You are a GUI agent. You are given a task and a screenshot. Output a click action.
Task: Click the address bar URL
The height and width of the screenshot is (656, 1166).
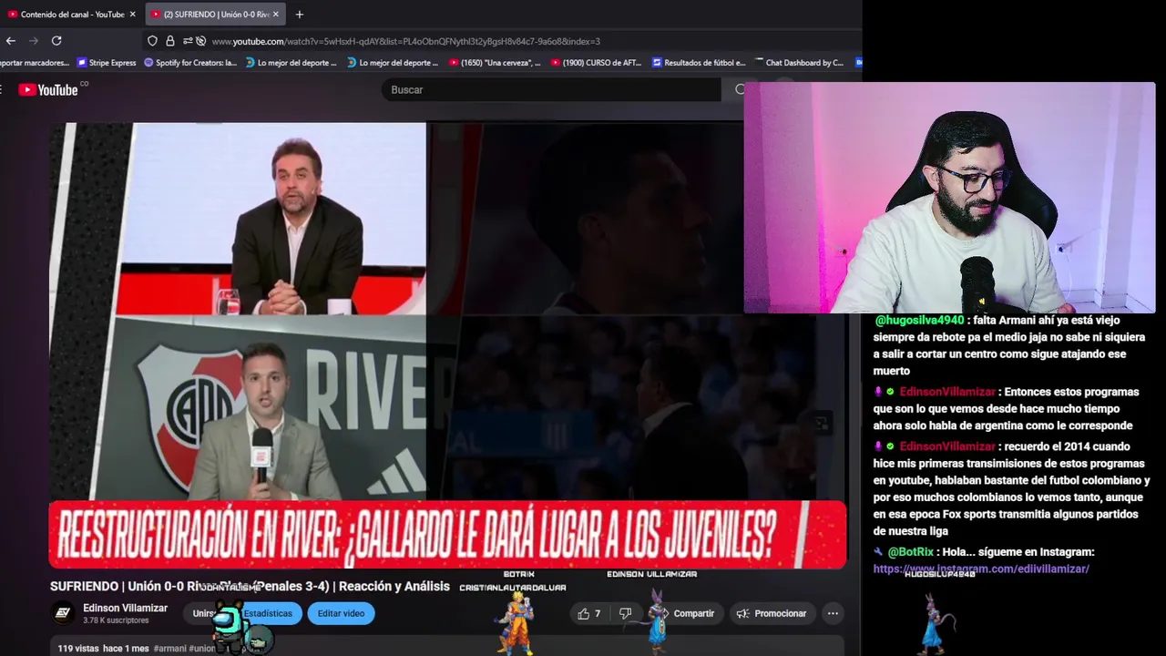click(x=405, y=41)
